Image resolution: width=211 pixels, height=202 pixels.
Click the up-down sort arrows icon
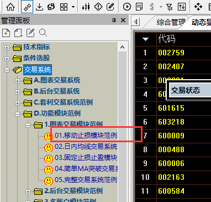click(x=182, y=7)
